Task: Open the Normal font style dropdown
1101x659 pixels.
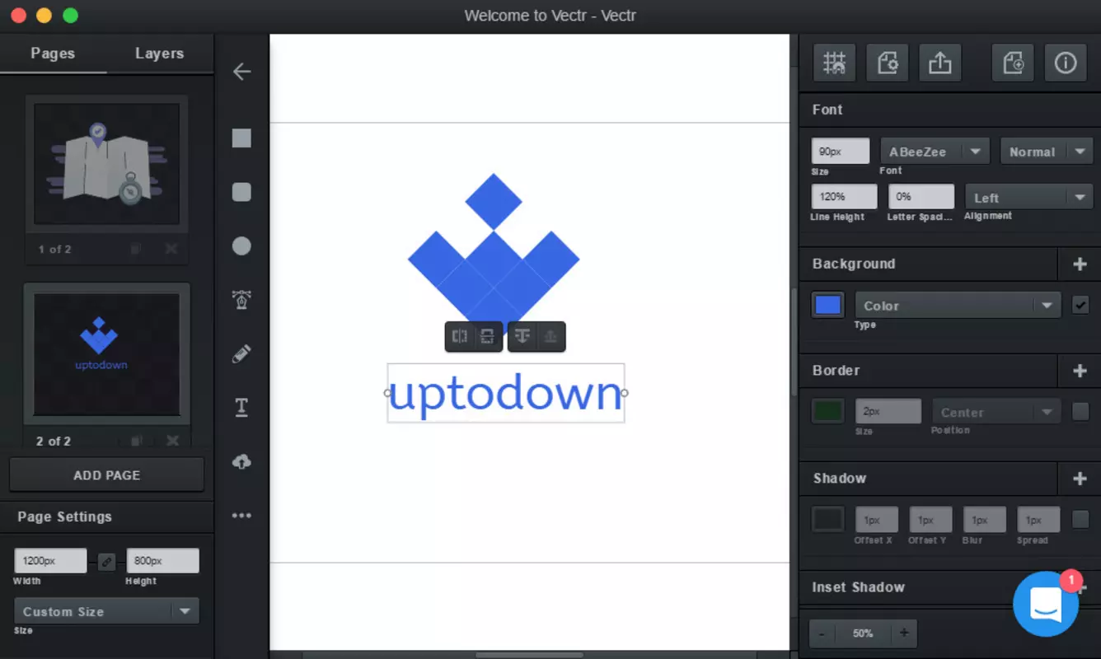Action: pos(1047,152)
